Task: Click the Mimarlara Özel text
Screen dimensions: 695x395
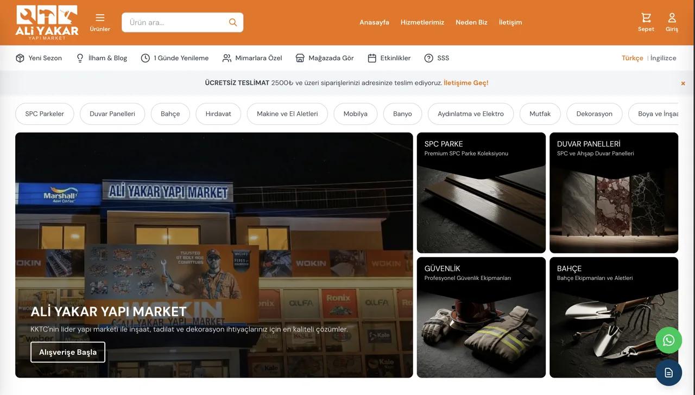Action: click(x=258, y=58)
